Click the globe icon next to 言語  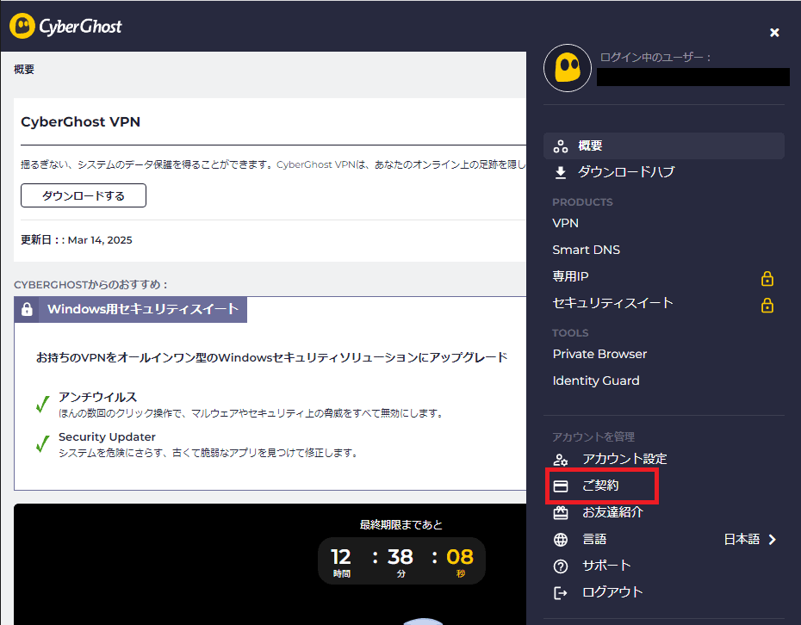(561, 539)
